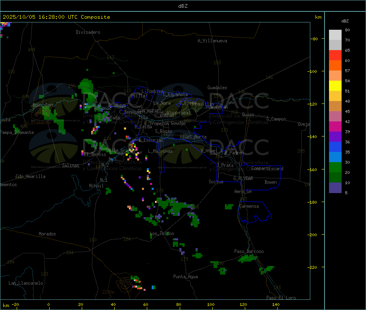Click the -200 km vertical axis tick
366x310 pixels.
click(314, 235)
